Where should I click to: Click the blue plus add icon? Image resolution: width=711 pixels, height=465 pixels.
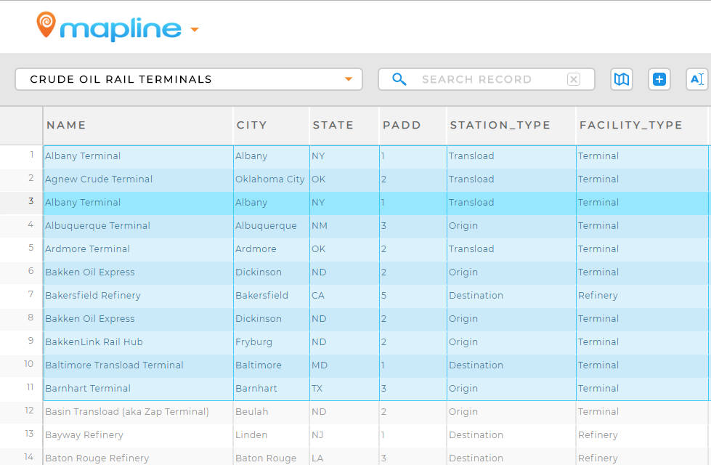[659, 79]
